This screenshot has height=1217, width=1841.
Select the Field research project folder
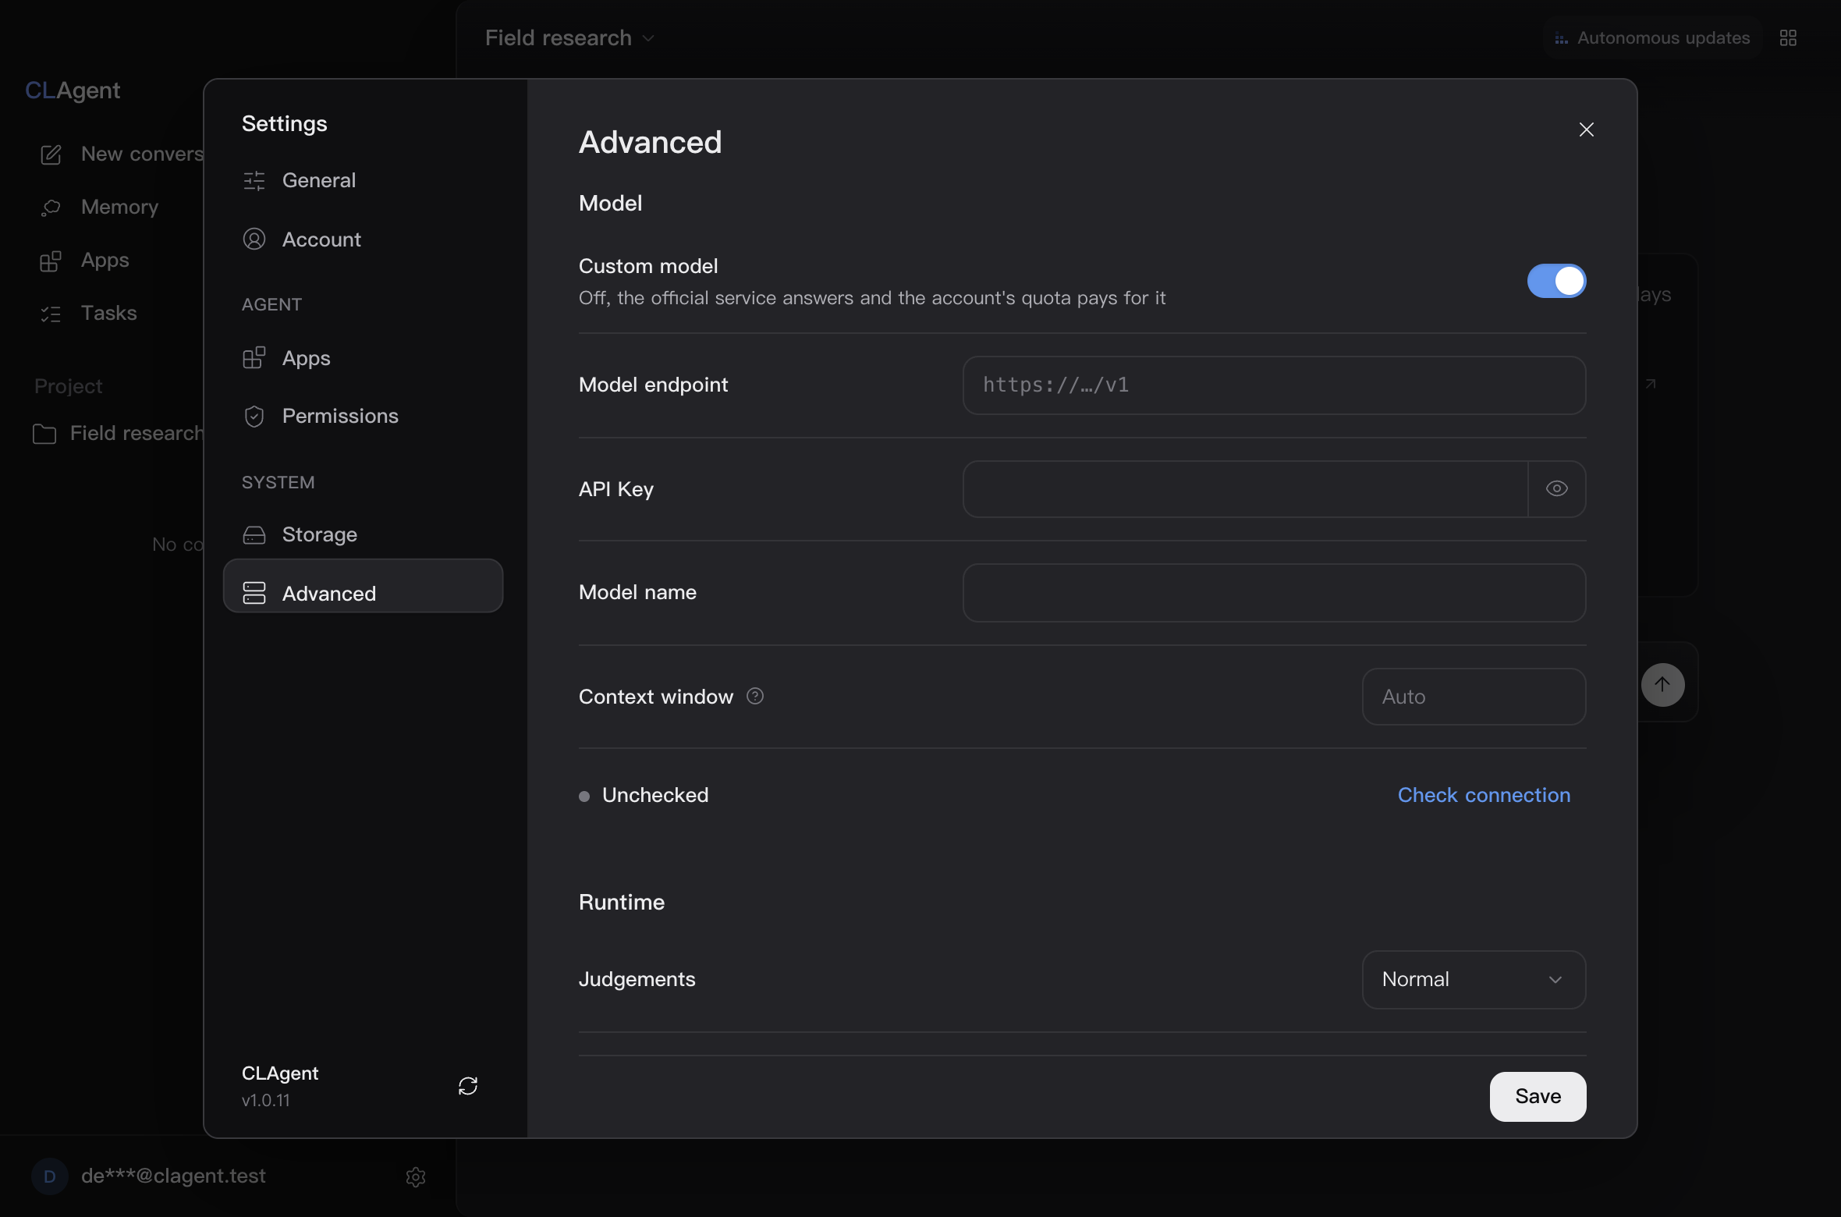117,433
